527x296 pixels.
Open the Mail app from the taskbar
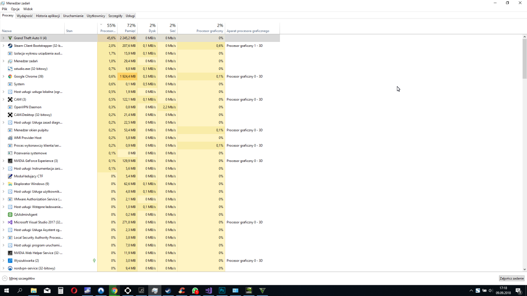click(x=47, y=290)
